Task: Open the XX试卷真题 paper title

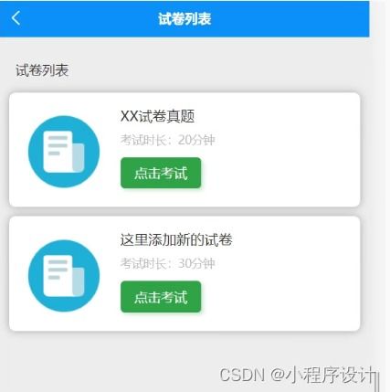Action: (157, 116)
